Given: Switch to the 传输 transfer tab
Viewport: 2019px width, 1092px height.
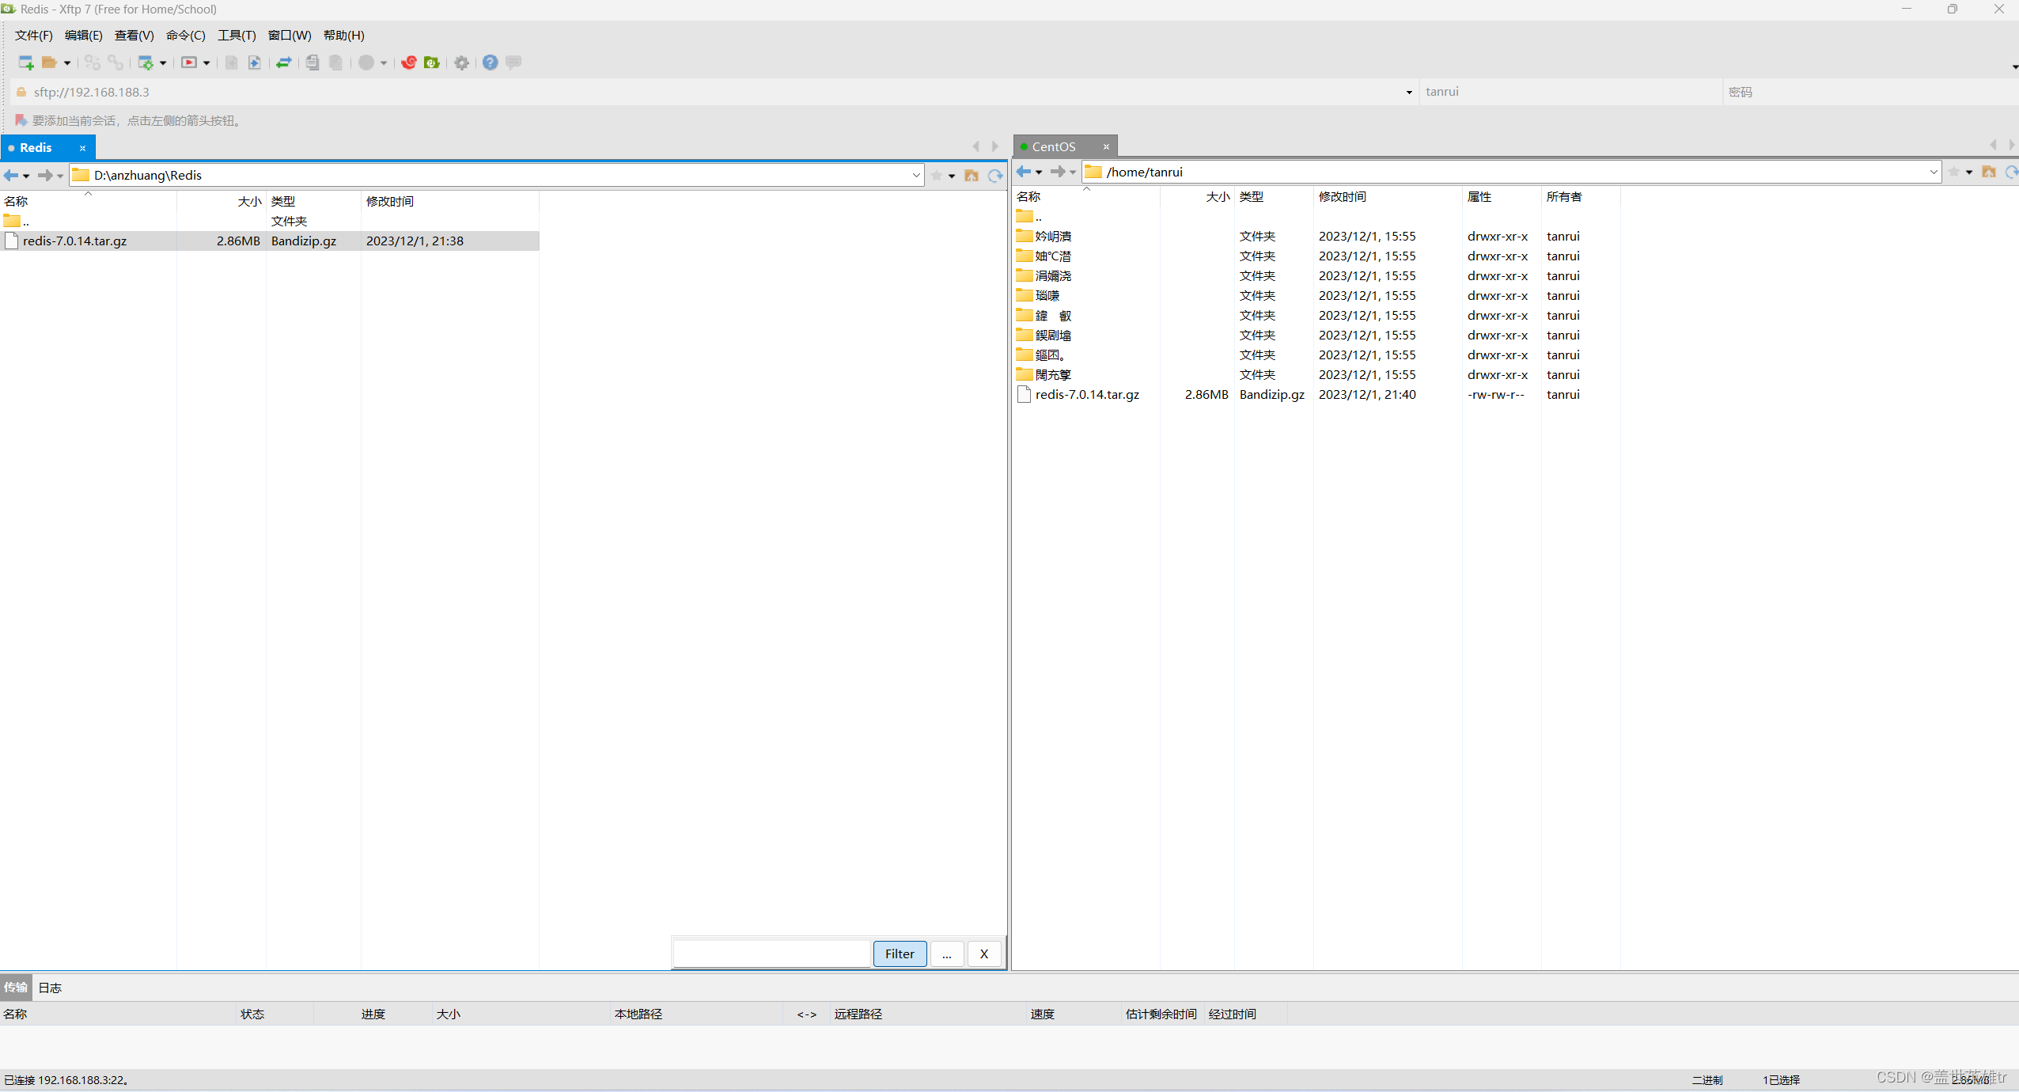Looking at the screenshot, I should 15,988.
